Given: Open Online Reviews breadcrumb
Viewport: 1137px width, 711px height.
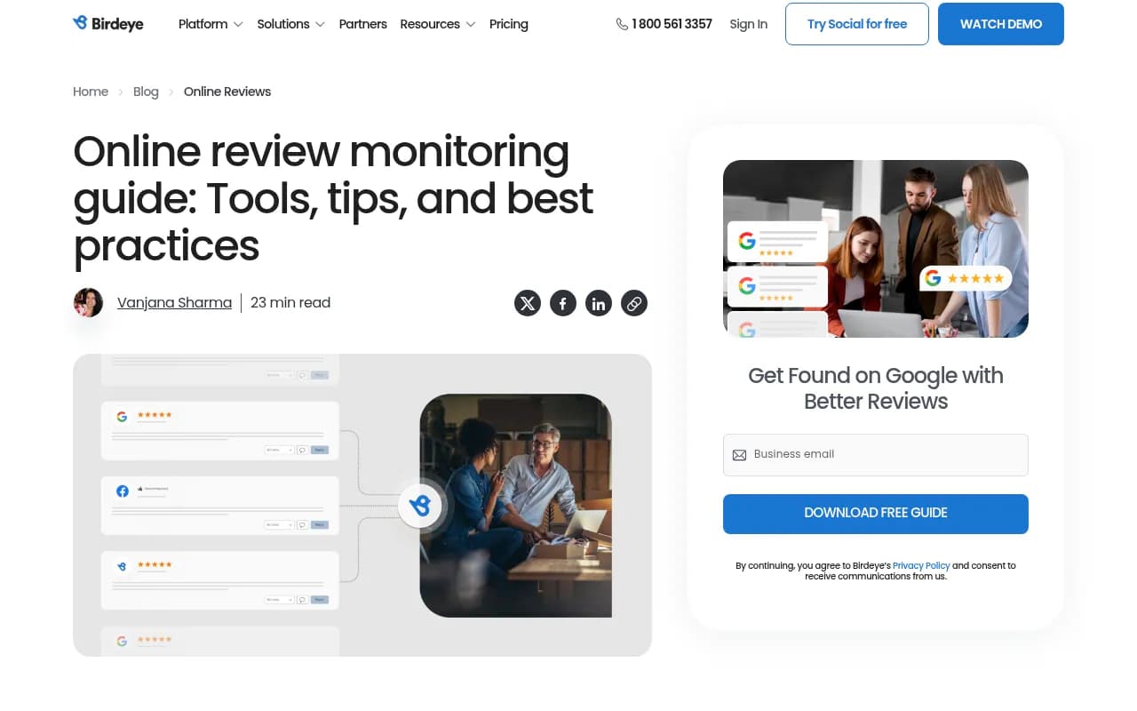Looking at the screenshot, I should 227,92.
